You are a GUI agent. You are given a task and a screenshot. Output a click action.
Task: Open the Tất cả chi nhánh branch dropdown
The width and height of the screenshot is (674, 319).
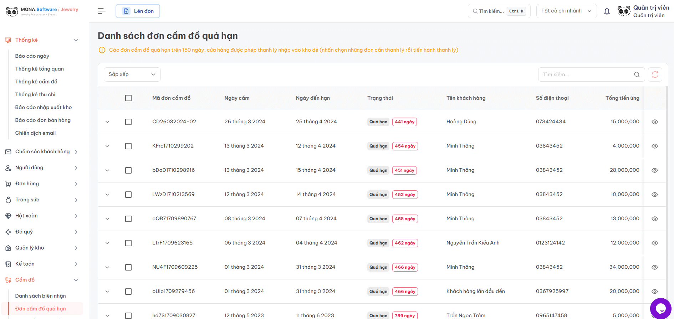566,11
